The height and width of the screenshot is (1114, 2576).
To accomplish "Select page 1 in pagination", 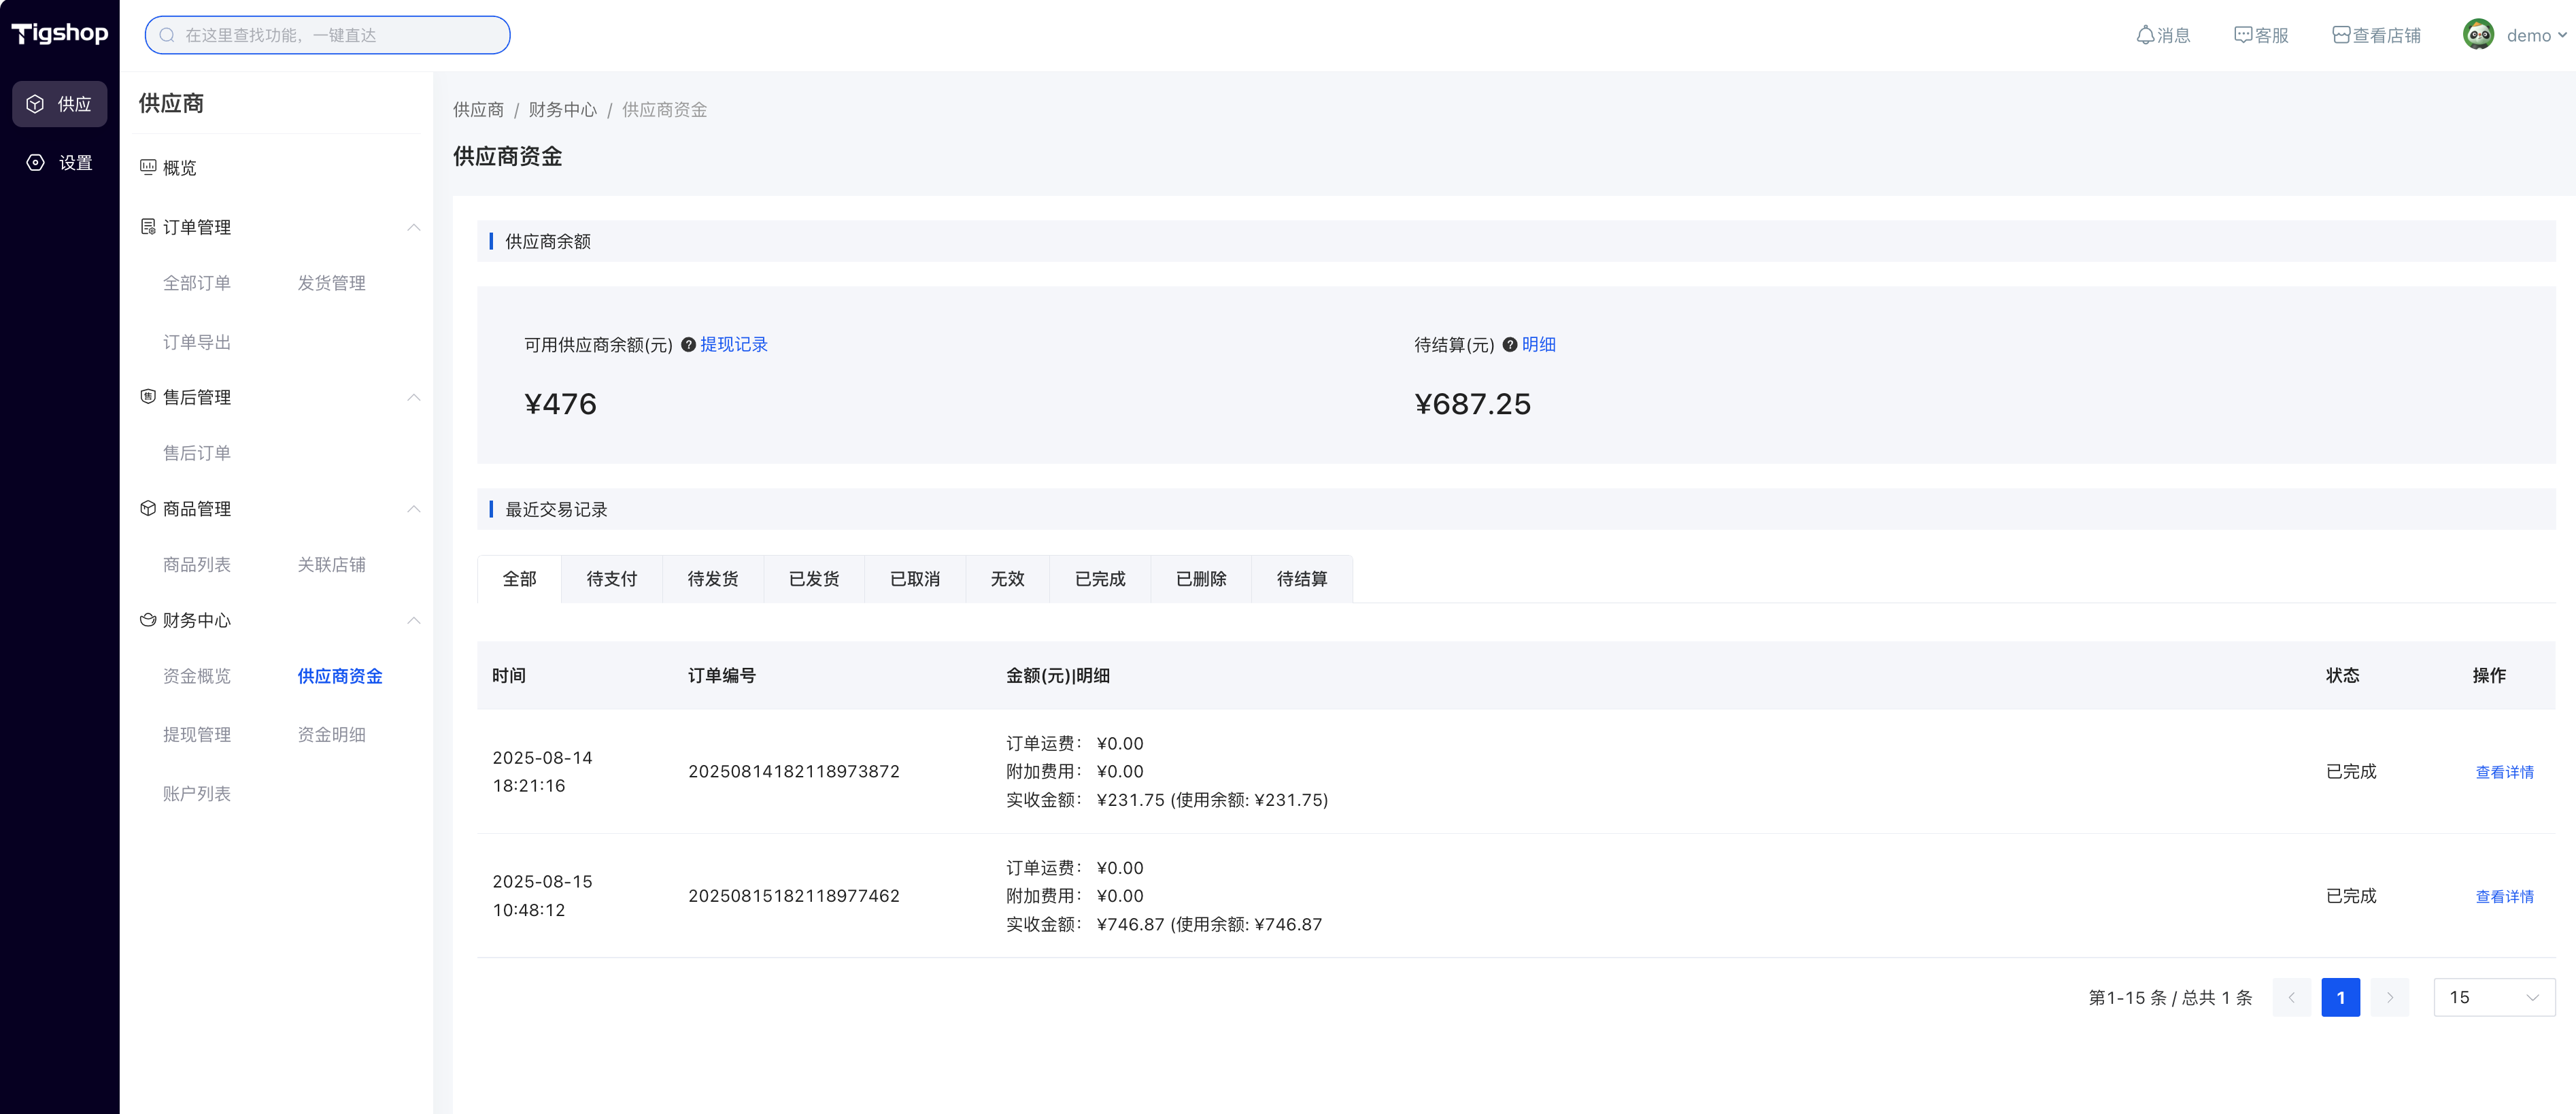I will tap(2340, 998).
